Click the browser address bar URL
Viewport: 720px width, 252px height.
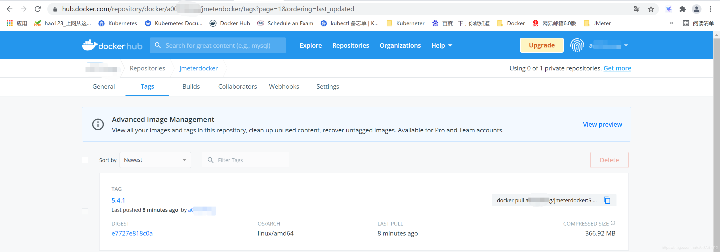coord(208,9)
